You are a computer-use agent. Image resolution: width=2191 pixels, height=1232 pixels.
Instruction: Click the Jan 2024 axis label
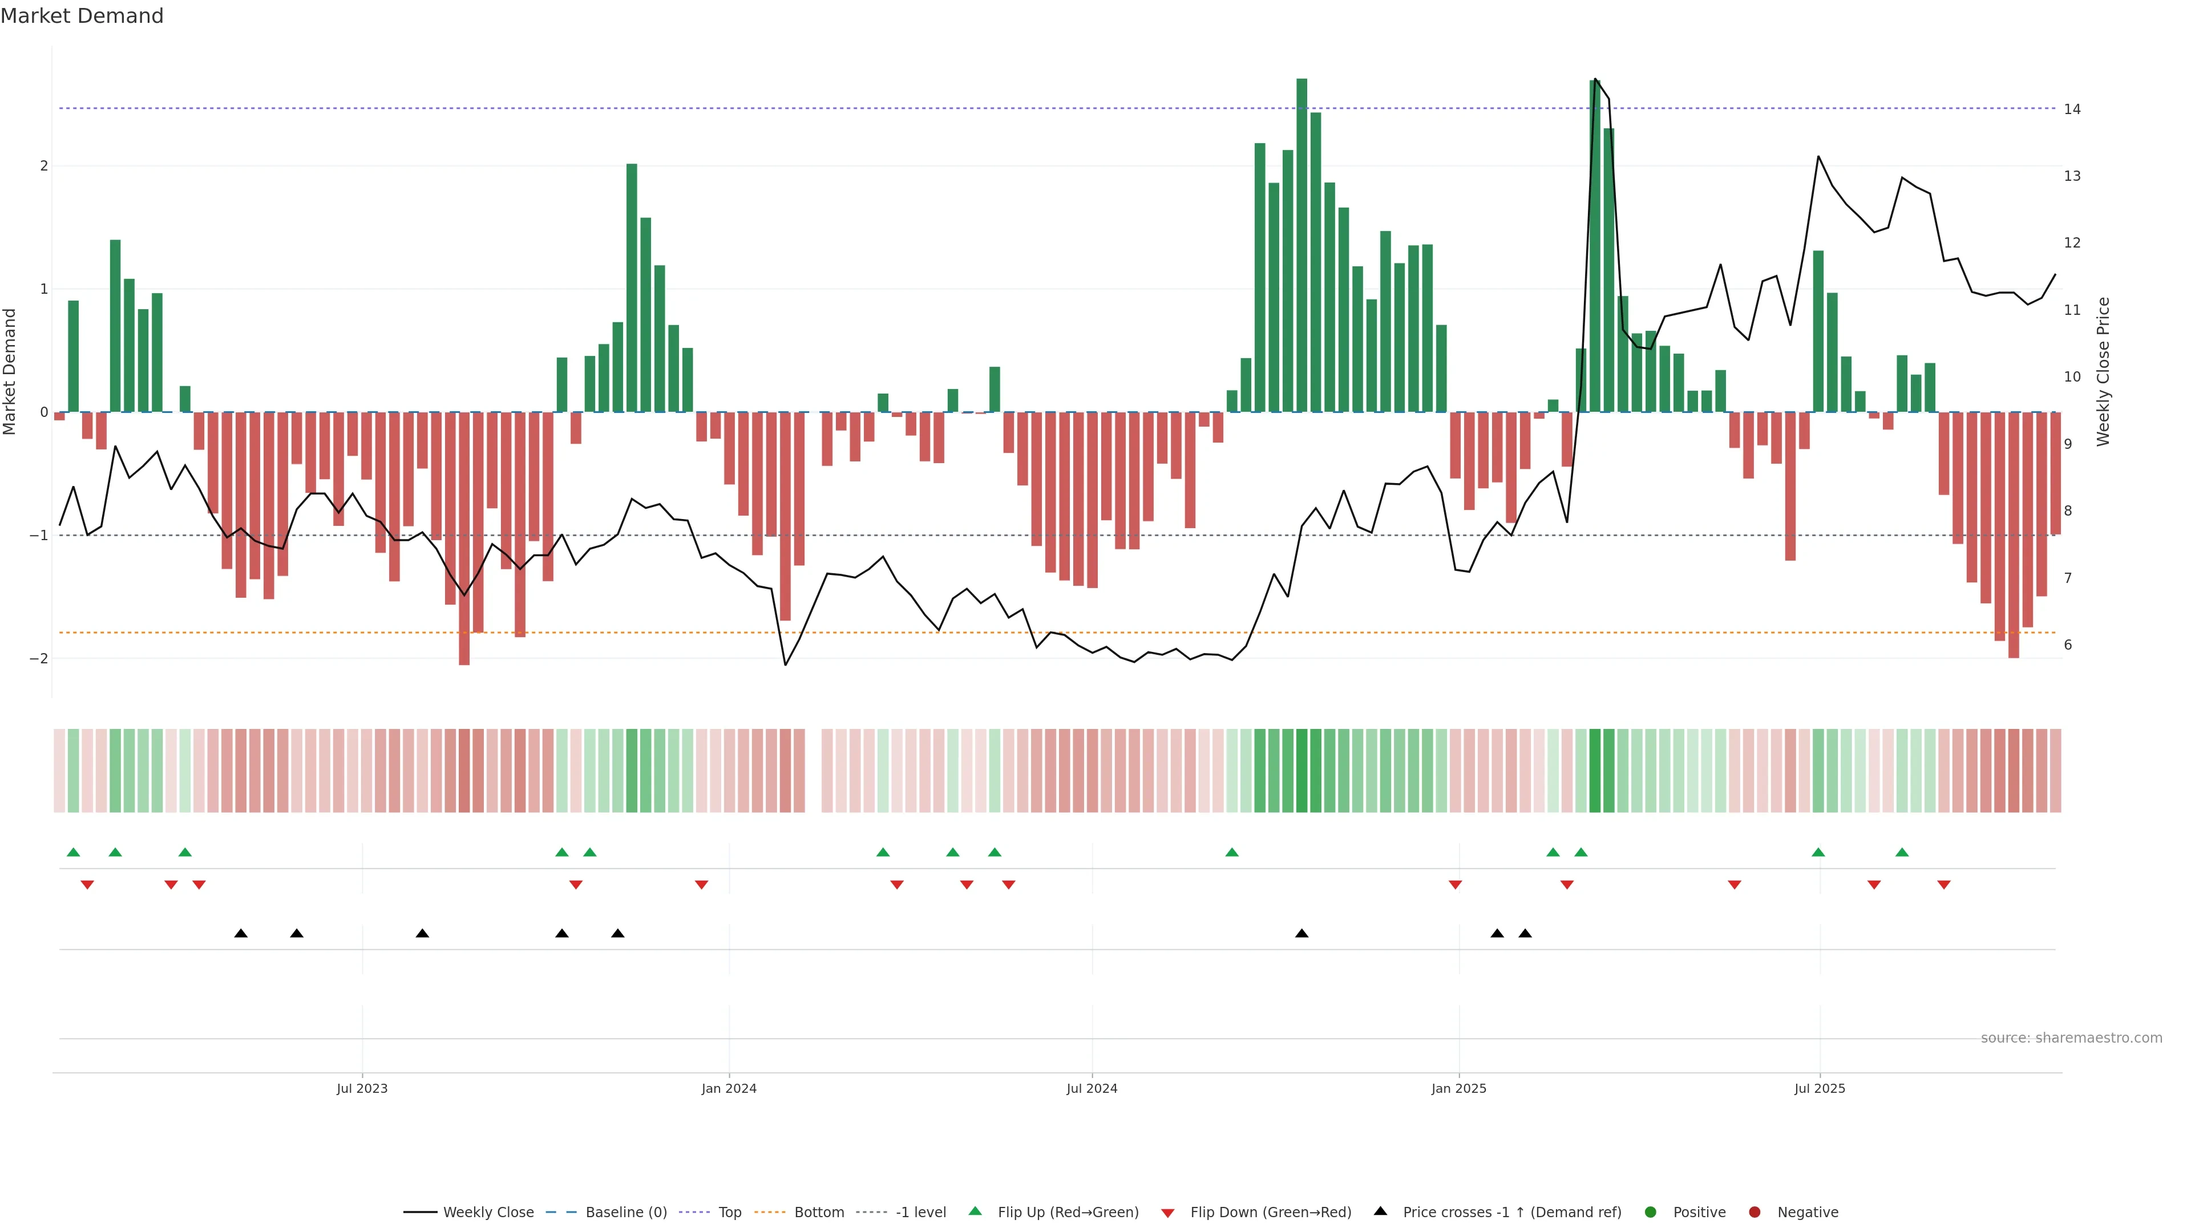(729, 1088)
